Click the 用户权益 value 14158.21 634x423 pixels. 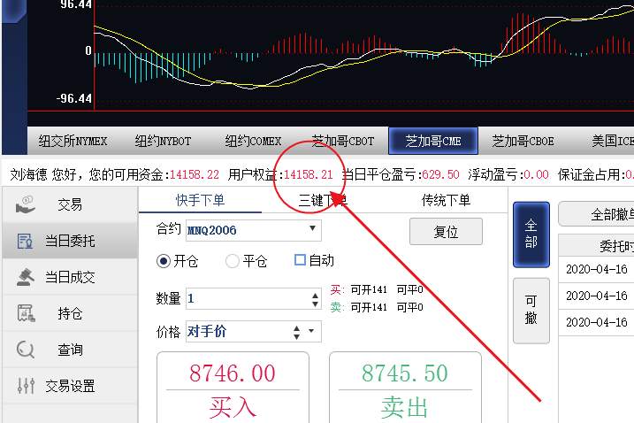click(309, 174)
